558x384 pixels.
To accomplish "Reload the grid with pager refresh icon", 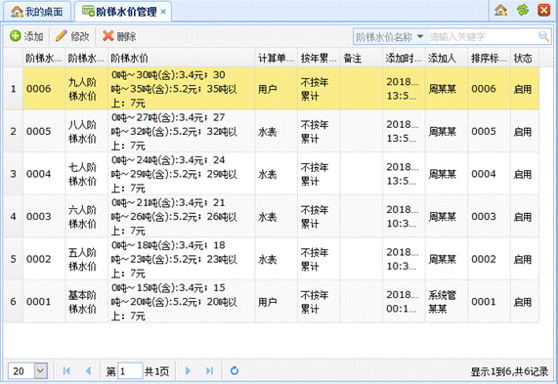I will (x=235, y=371).
